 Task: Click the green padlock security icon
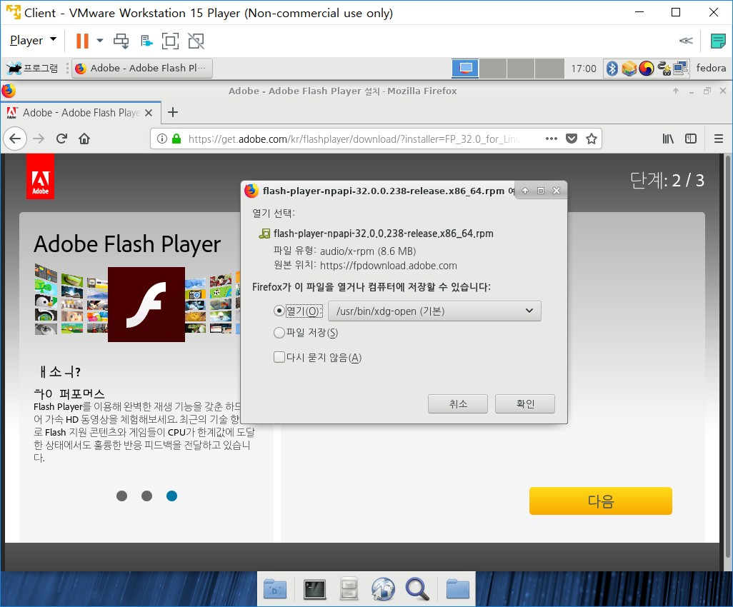[x=176, y=139]
